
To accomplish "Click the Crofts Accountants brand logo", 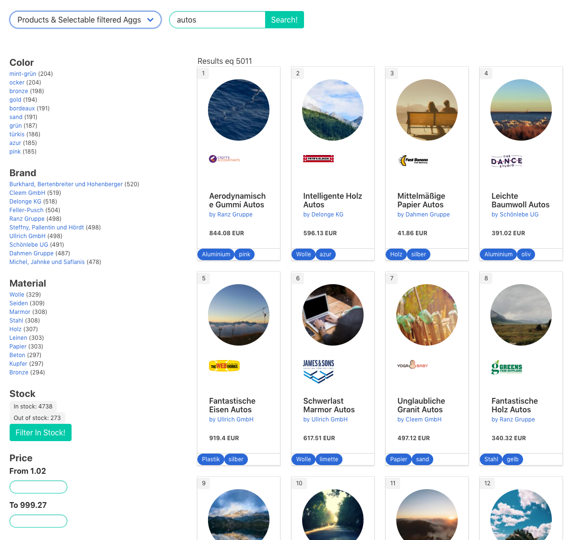I will (x=224, y=159).
